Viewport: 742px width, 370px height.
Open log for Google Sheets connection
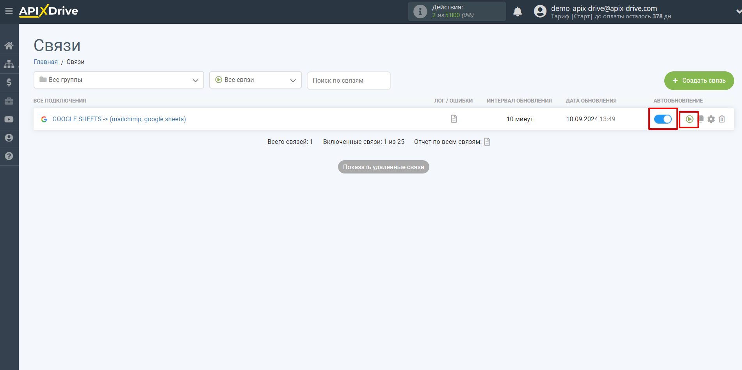tap(454, 119)
